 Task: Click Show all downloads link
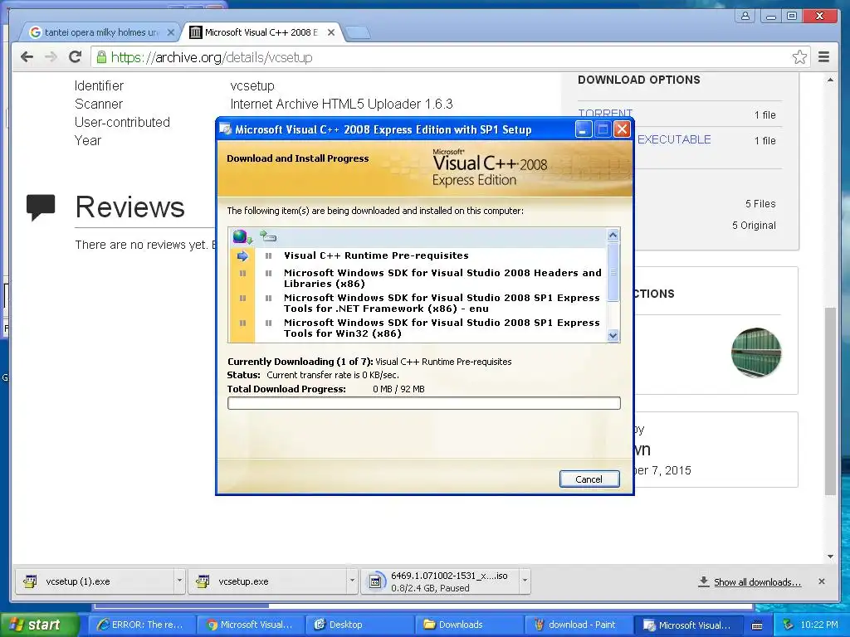[x=757, y=582]
